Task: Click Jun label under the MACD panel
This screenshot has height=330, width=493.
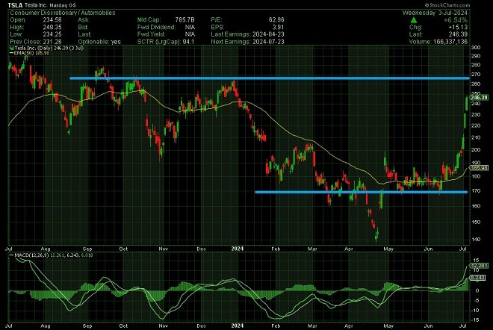Action: tap(428, 326)
